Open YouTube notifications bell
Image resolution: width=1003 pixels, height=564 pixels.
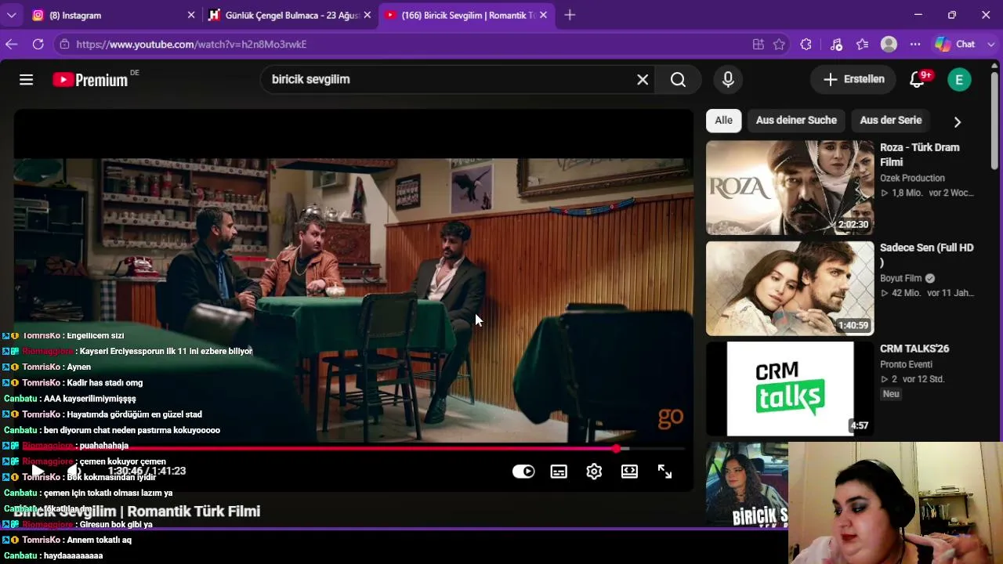coord(917,79)
